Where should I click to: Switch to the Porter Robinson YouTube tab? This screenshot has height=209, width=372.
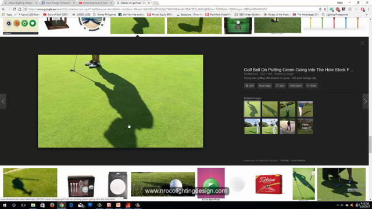[x=95, y=3]
